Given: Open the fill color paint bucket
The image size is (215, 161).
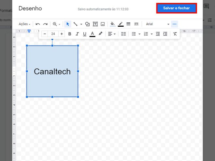Looking at the screenshot, I should [113, 24].
